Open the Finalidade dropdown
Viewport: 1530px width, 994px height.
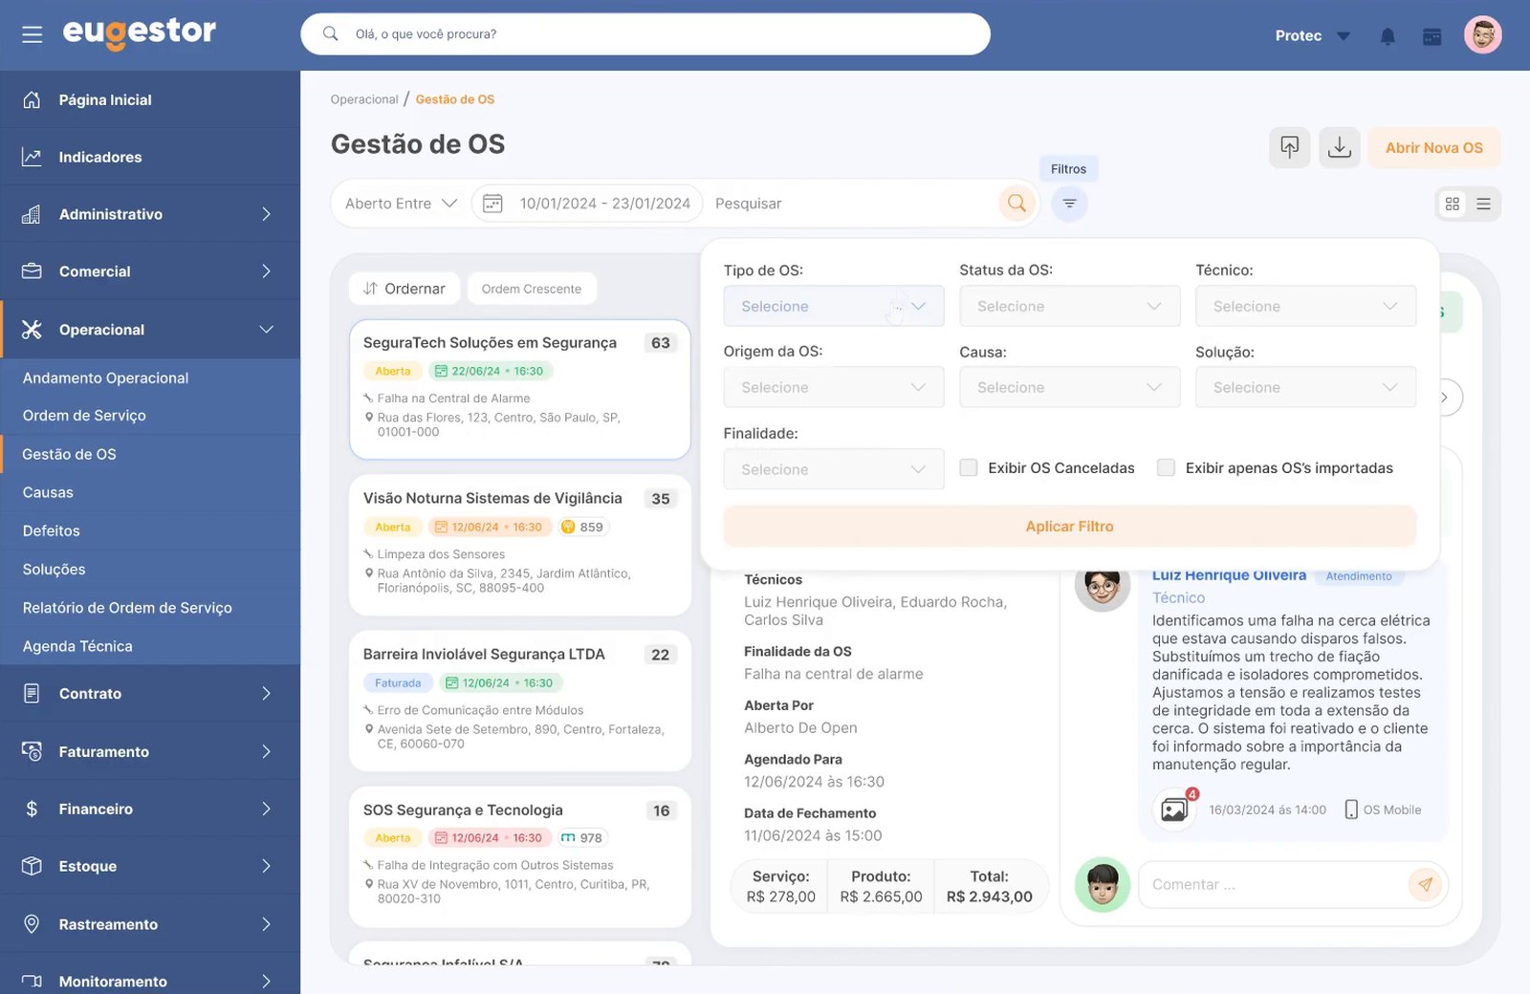834,469
